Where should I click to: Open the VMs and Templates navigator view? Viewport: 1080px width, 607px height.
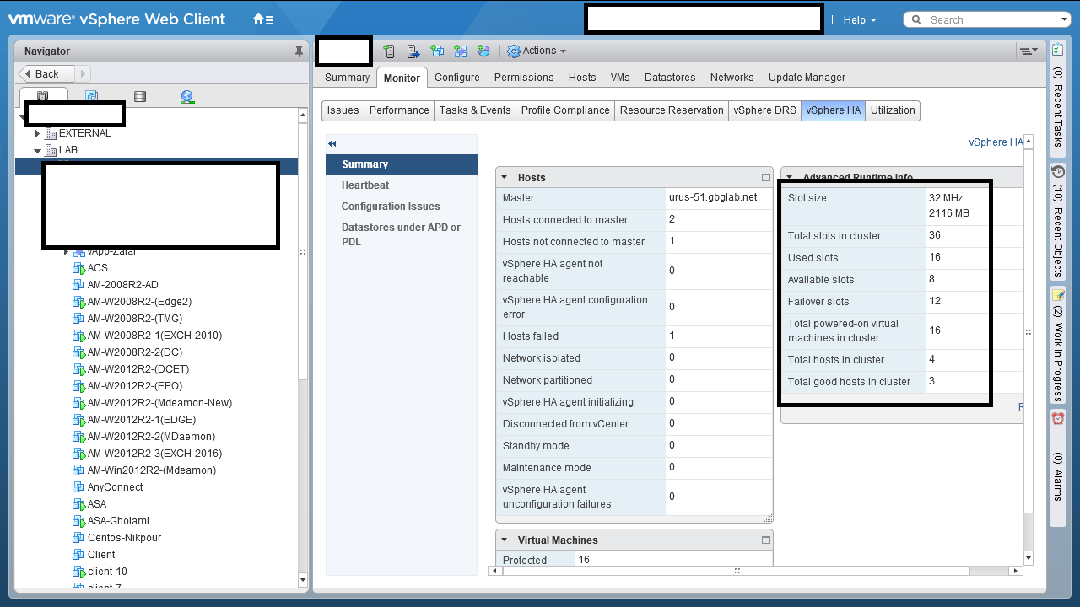[91, 97]
